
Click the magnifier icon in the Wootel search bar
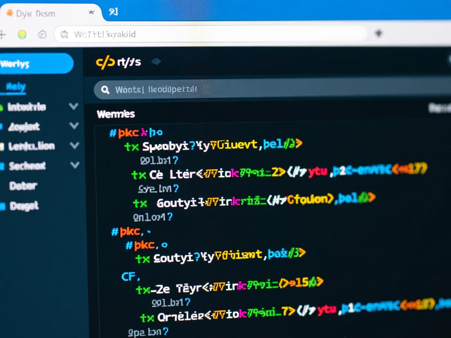tap(105, 90)
